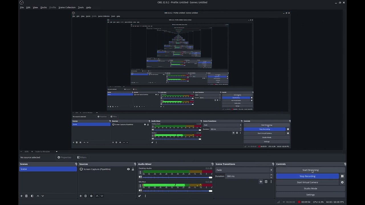Screen dimensions: 365x205
Task: Mute Mic/Aux
Action: 140,190
